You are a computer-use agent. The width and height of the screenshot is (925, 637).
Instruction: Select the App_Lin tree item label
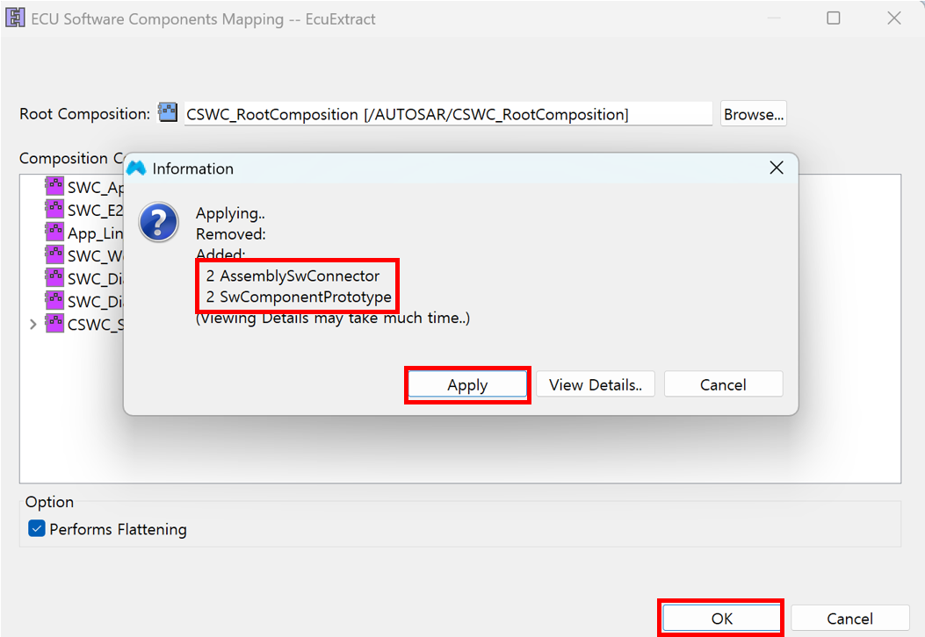(x=95, y=233)
